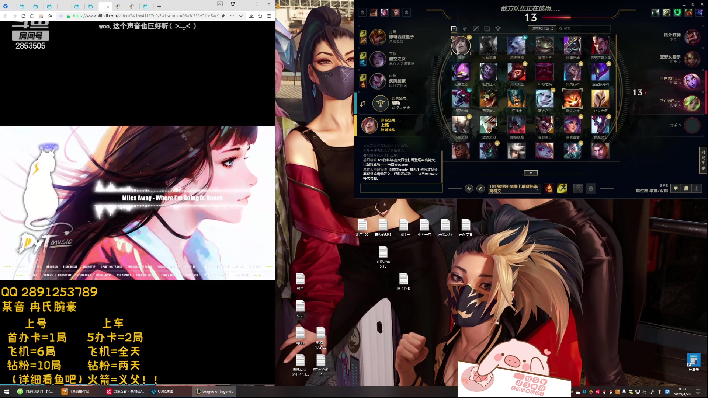This screenshot has width=708, height=398.
Task: Change the Ignite summoner spell
Action: coord(549,189)
